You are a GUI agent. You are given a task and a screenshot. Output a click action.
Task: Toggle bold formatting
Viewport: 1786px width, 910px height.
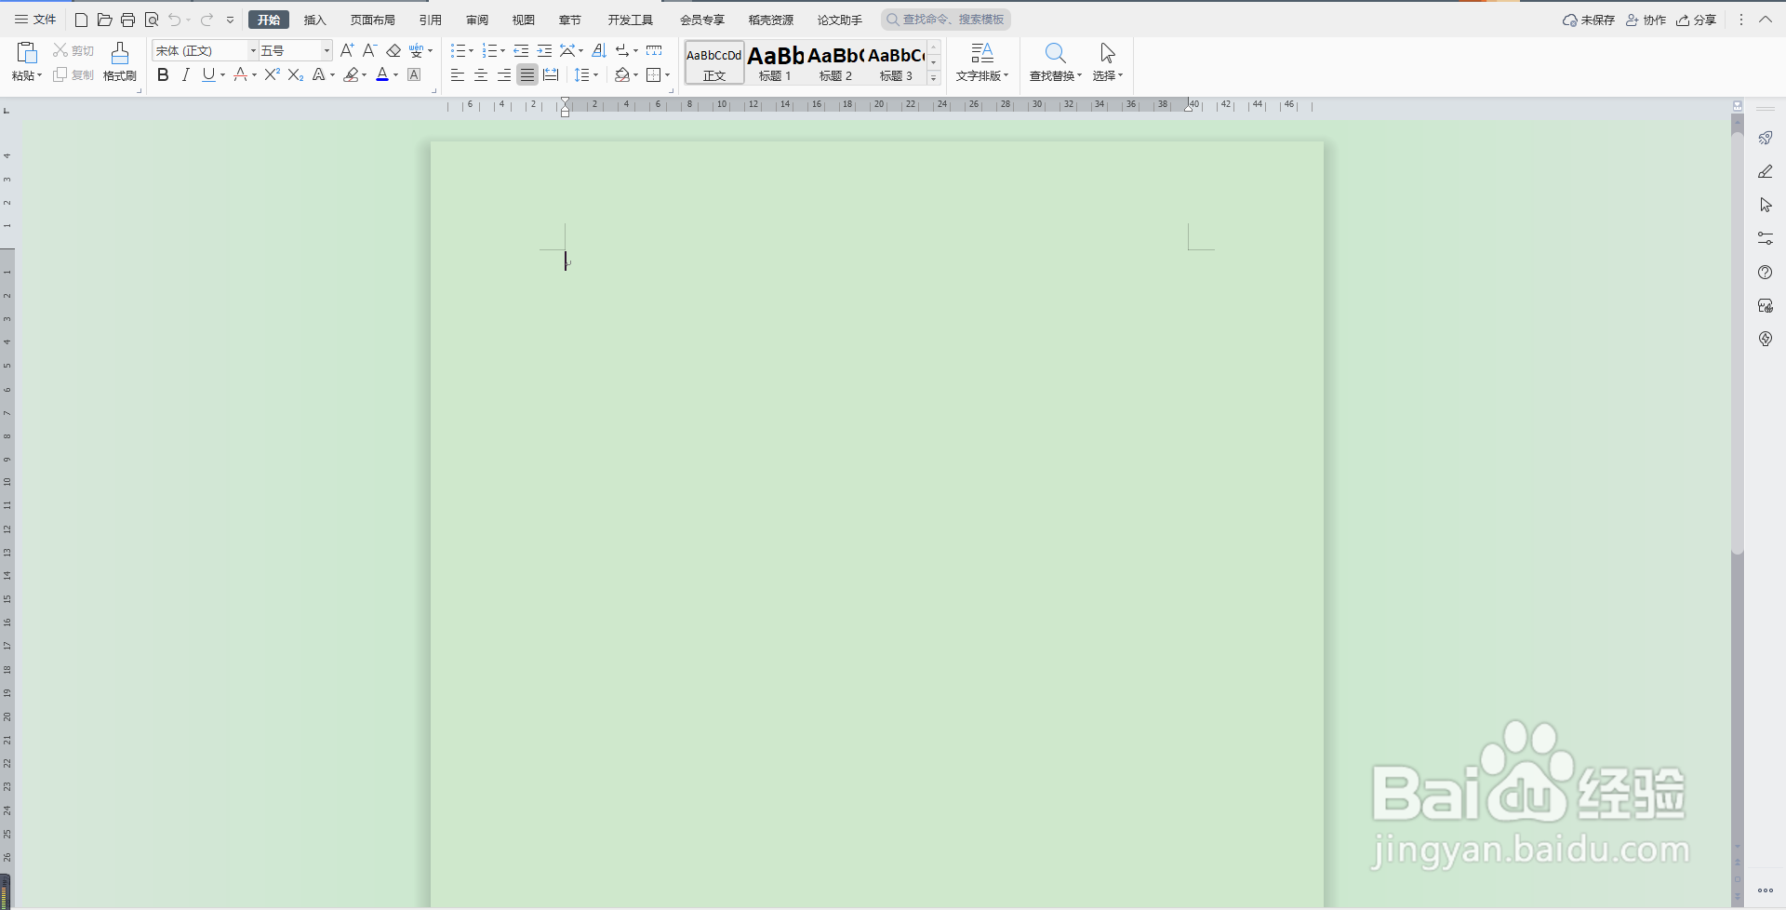click(x=163, y=74)
